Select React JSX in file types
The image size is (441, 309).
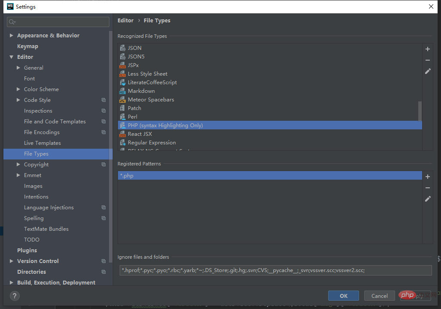(270, 134)
